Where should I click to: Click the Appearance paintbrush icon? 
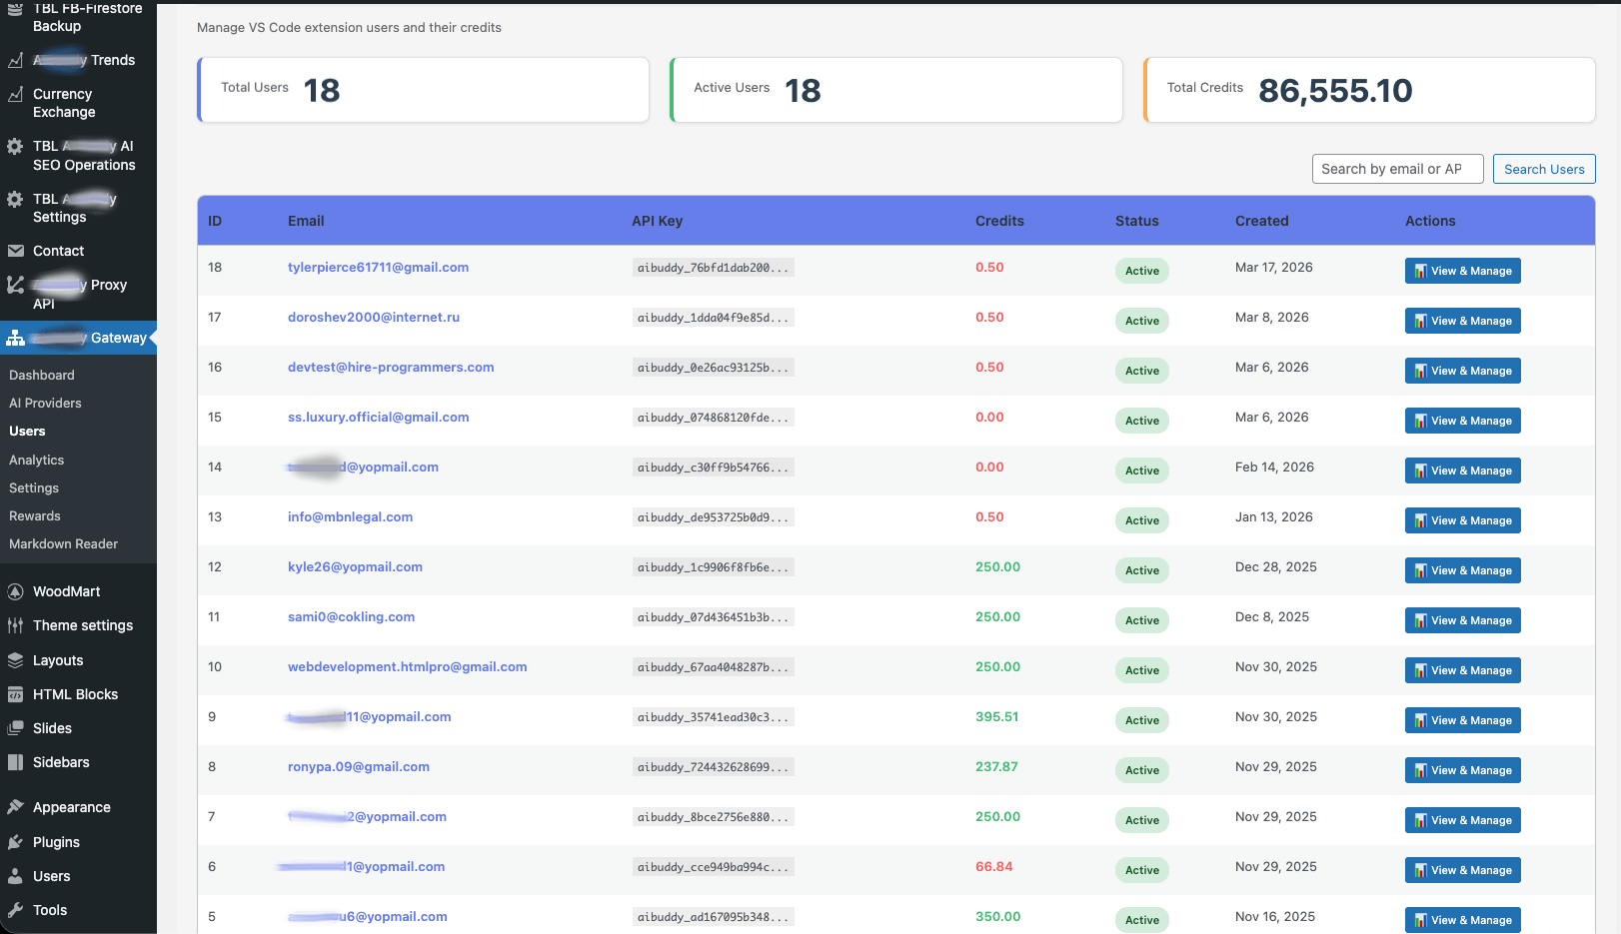tap(15, 807)
